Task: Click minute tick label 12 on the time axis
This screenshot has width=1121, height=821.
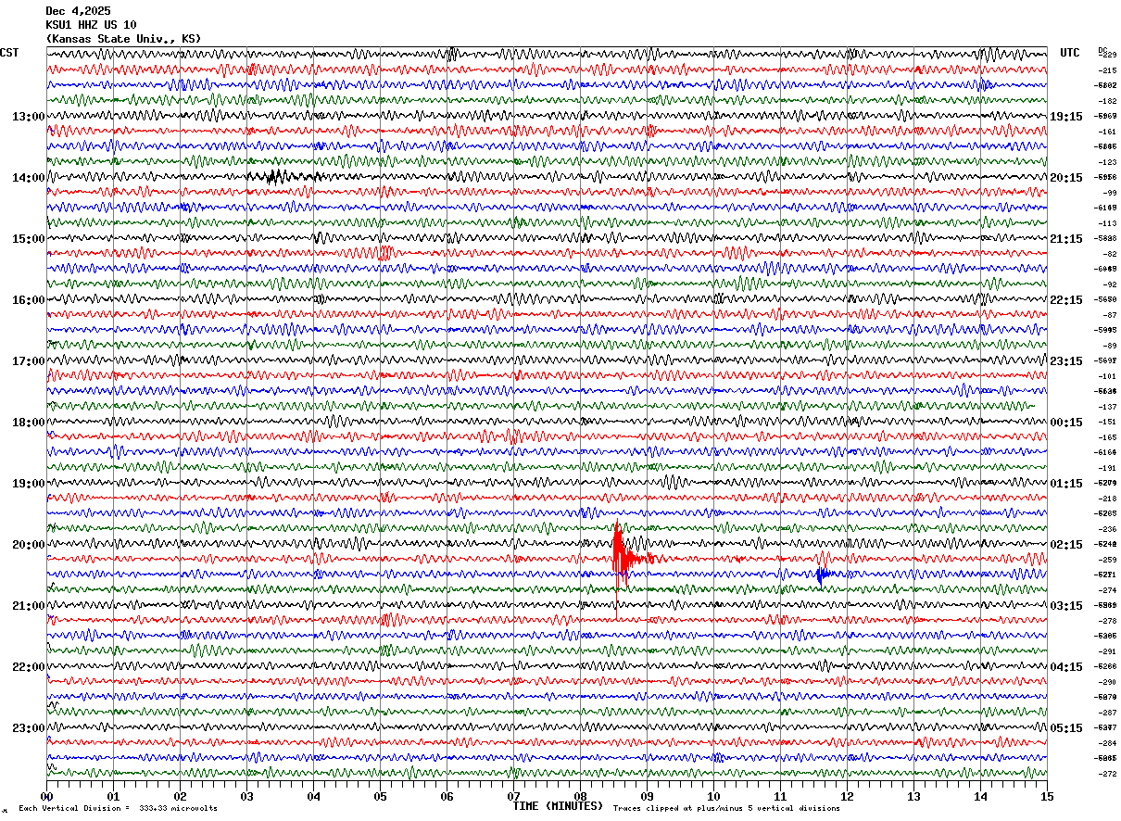Action: pyautogui.click(x=847, y=796)
